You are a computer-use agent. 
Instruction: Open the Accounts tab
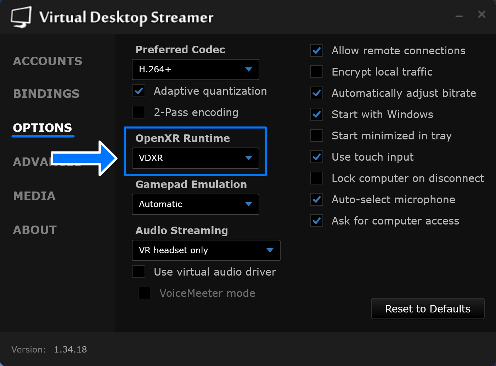47,61
